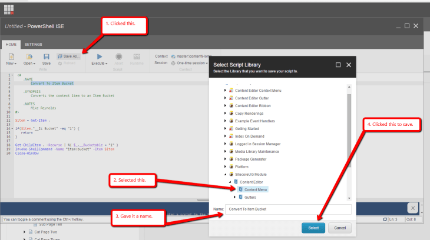The width and height of the screenshot is (430, 240).
Task: Minimize the PowerShell ISE window
Action: [398, 26]
